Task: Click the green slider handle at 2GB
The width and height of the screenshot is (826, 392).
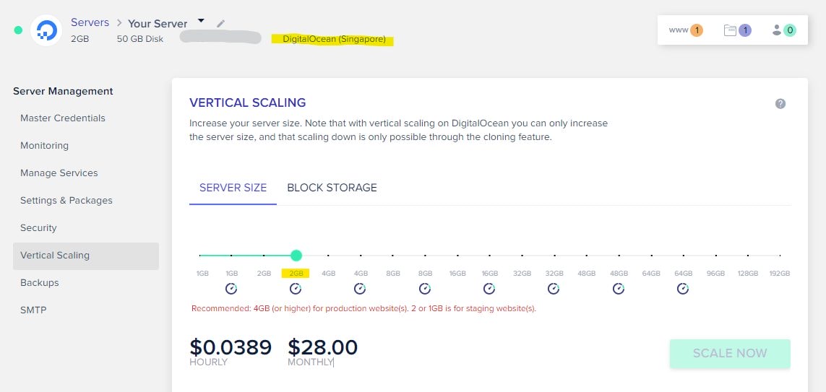Action: pos(296,256)
